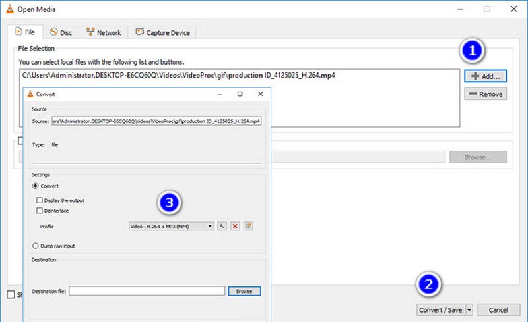The width and height of the screenshot is (528, 322).
Task: Enable the Display the output checkbox
Action: point(40,200)
